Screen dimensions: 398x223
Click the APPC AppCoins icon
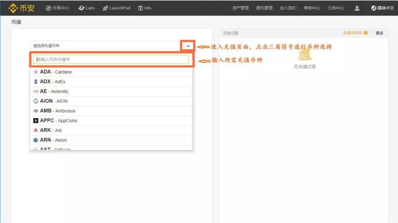(36, 121)
